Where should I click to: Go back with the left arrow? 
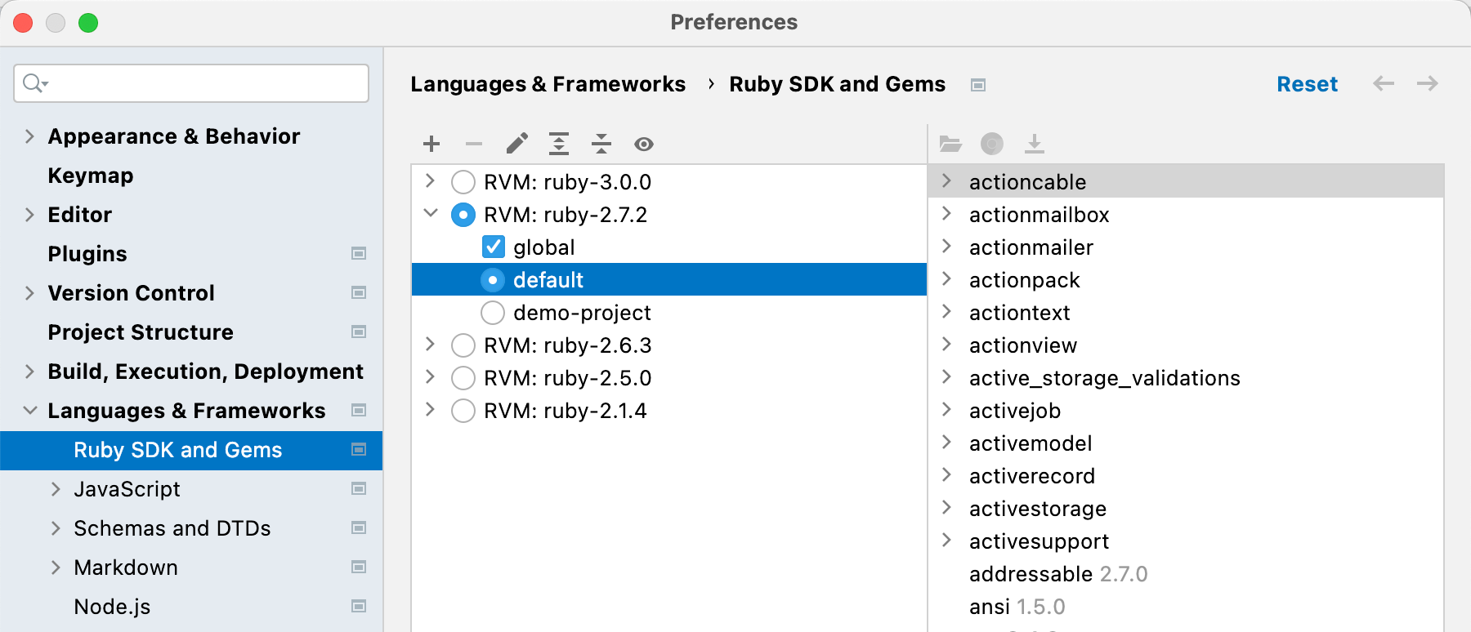pyautogui.click(x=1384, y=83)
